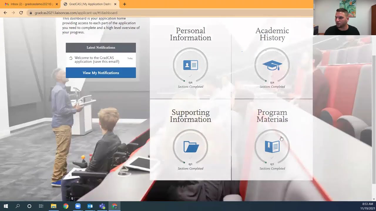The width and height of the screenshot is (376, 211).
Task: Open Outlook from the taskbar
Action: [90, 206]
